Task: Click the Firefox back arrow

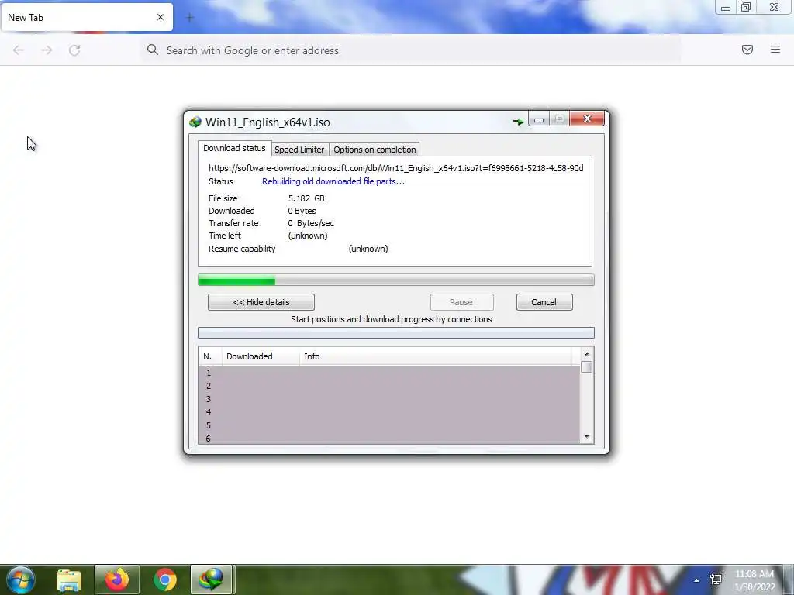Action: pyautogui.click(x=19, y=50)
